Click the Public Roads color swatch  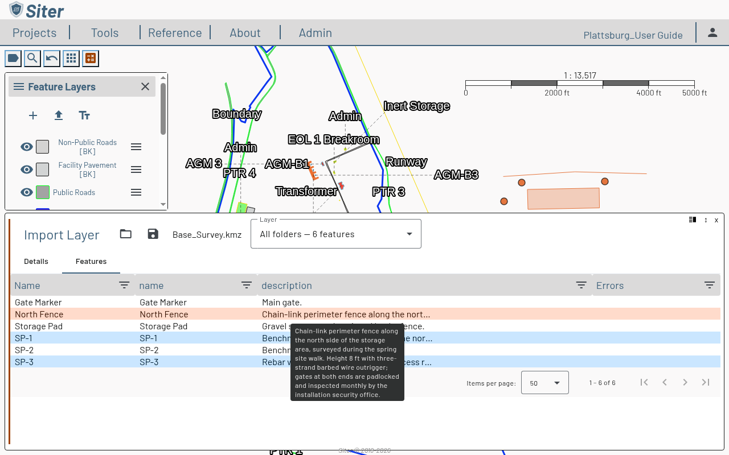tap(42, 192)
